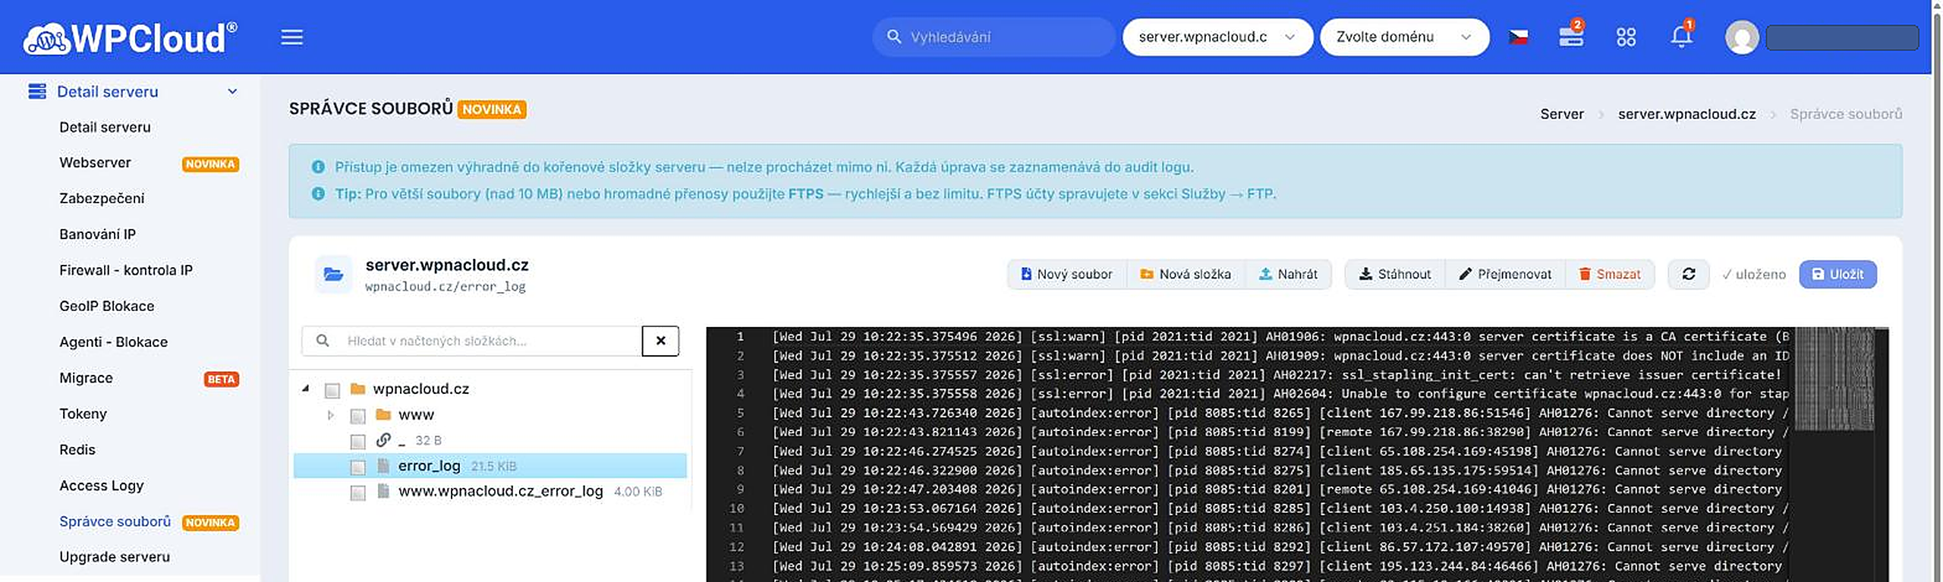This screenshot has height=582, width=1943.
Task: Open Migrace in sidebar
Action: coord(86,377)
